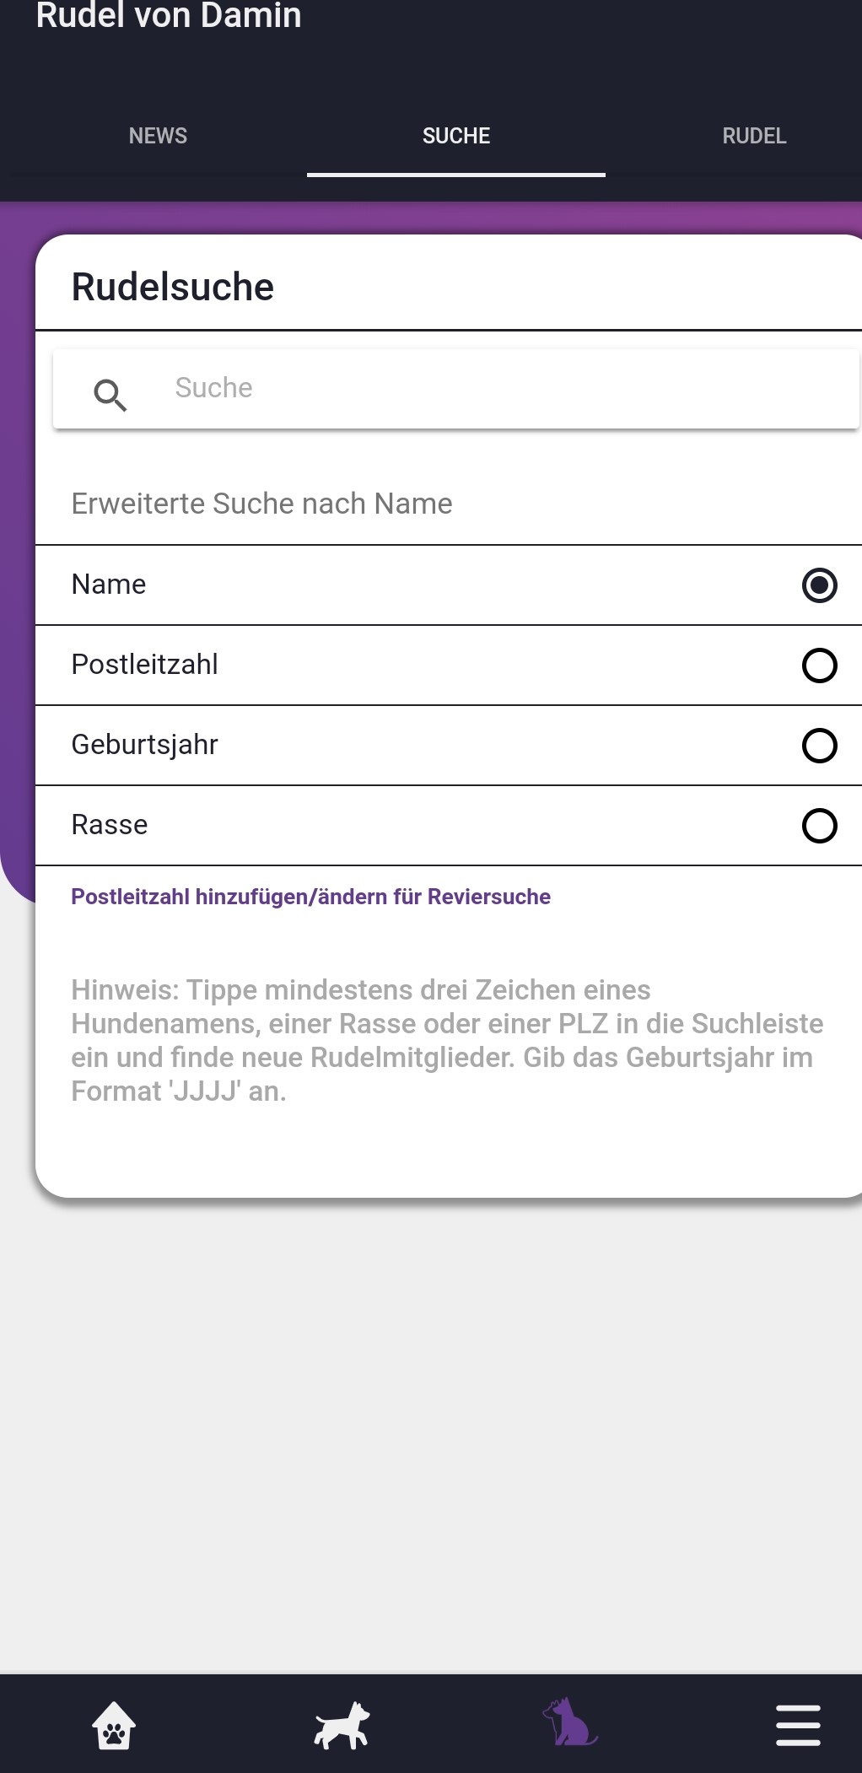Choose the Postleitzahl radio option
862x1773 pixels.
point(819,666)
